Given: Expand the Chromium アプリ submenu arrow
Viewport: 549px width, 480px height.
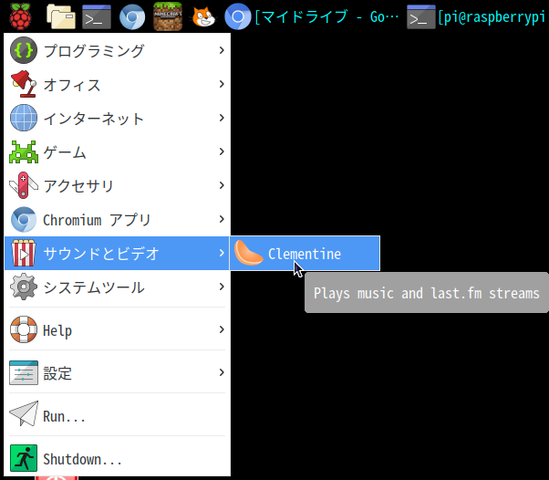Looking at the screenshot, I should pyautogui.click(x=222, y=219).
